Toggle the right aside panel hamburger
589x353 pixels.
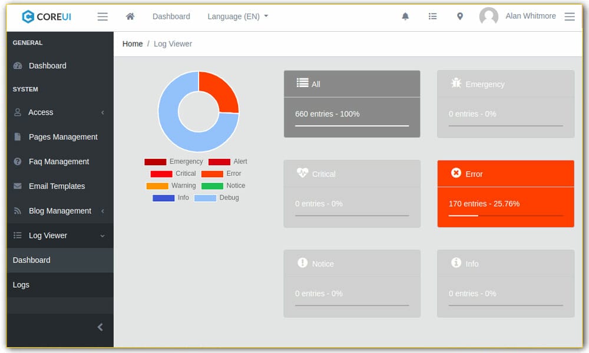569,16
